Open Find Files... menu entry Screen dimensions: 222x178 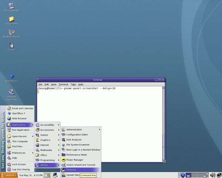(x=20, y=146)
